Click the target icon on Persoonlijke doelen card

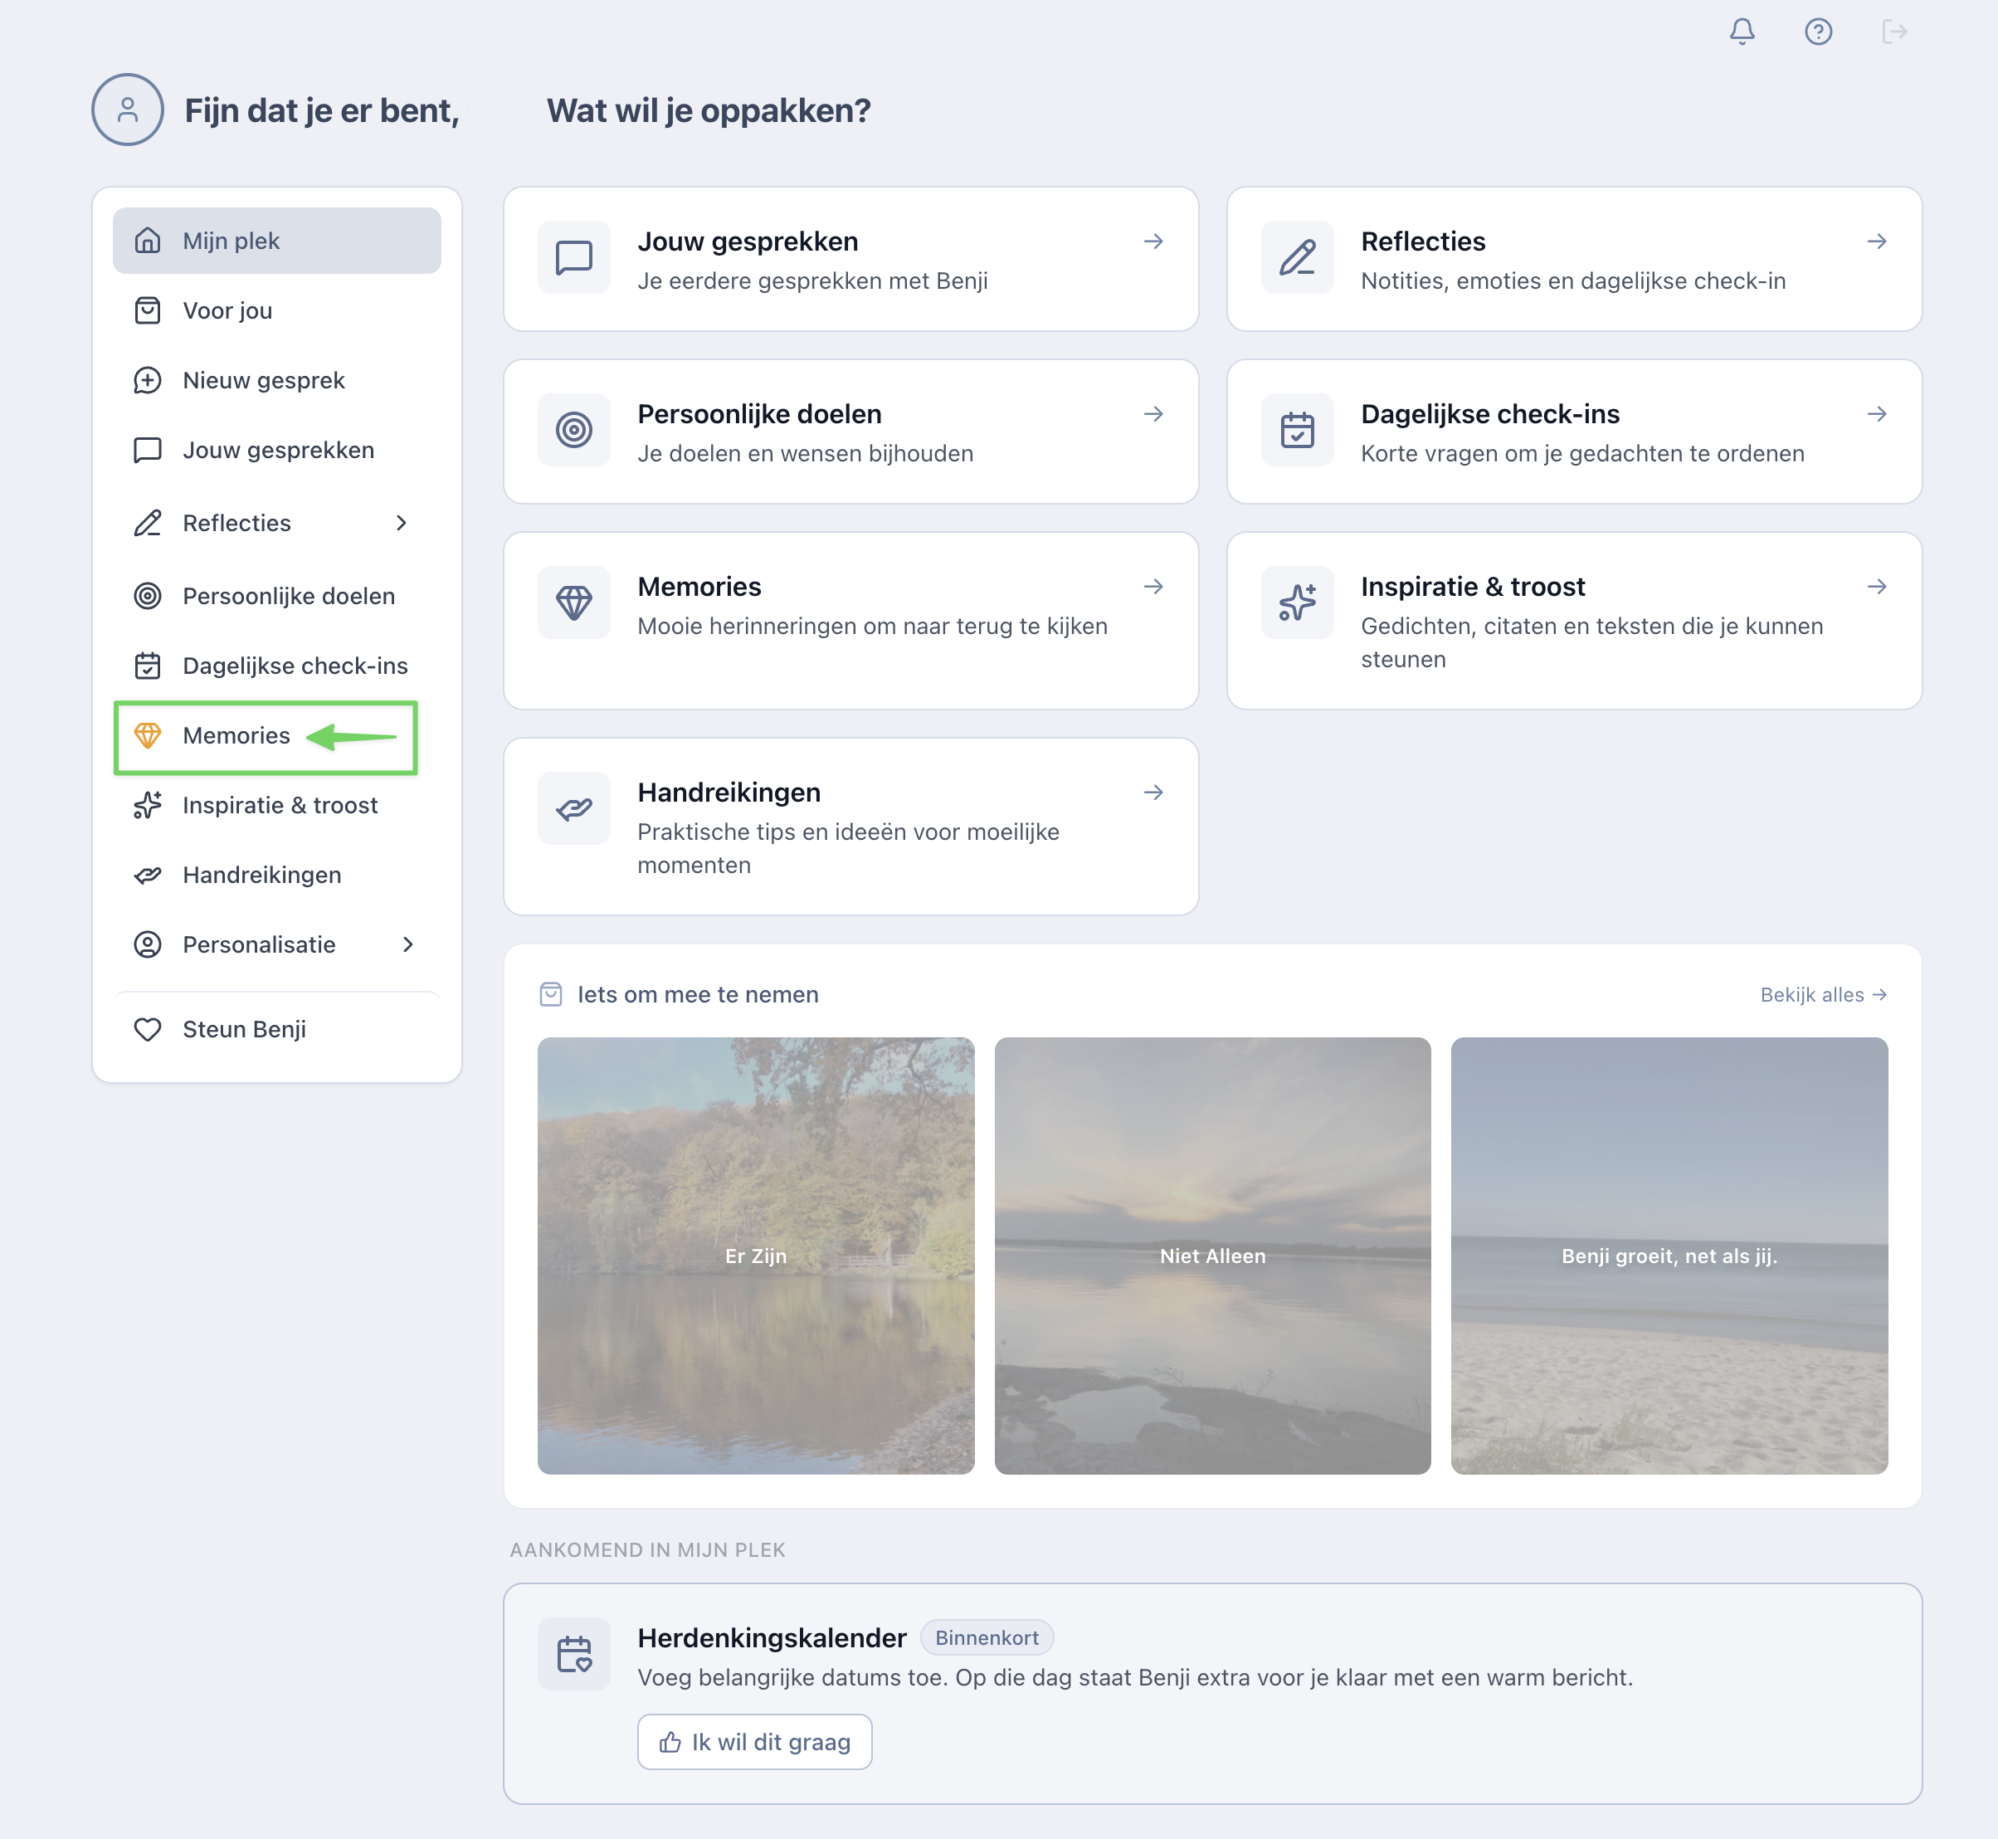coord(574,430)
